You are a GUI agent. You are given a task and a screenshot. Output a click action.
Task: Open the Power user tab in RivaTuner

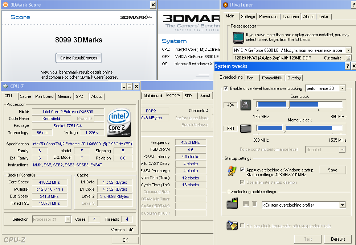click(x=269, y=17)
